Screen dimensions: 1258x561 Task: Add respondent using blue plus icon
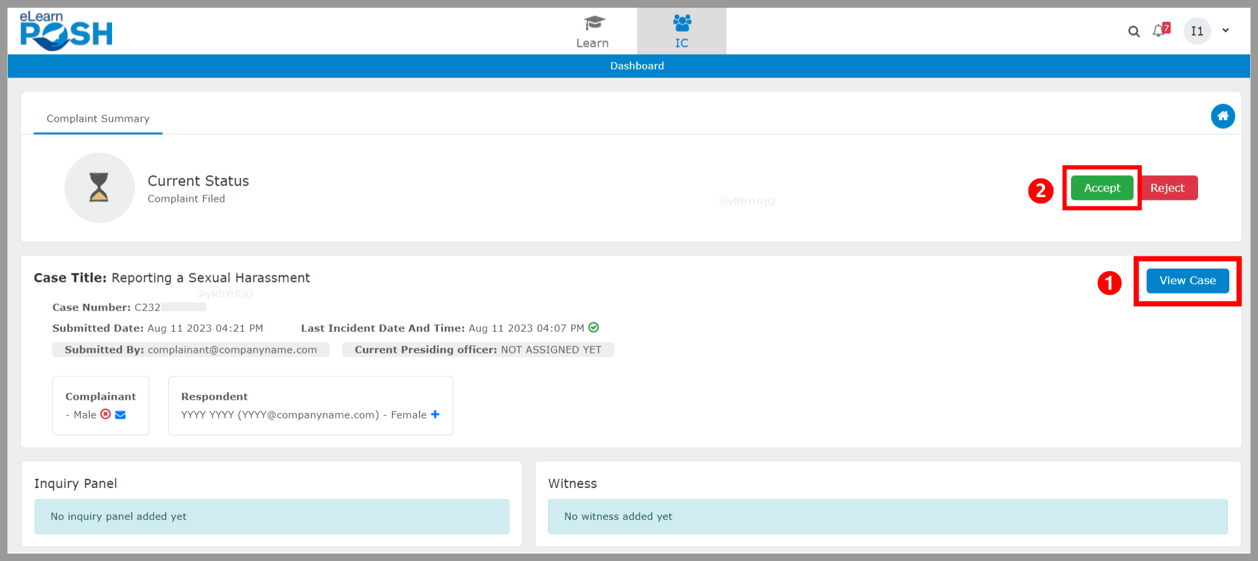coord(435,415)
